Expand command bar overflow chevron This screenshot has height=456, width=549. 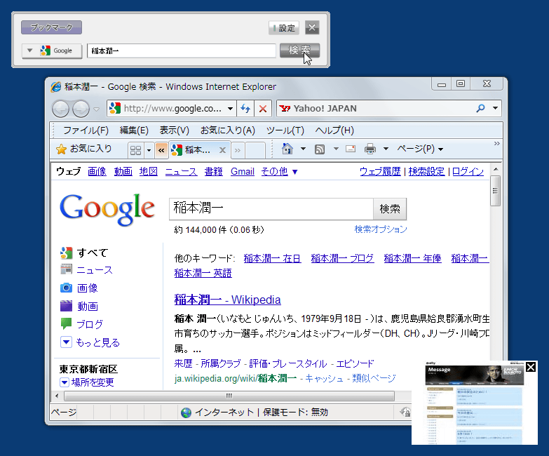click(x=497, y=144)
